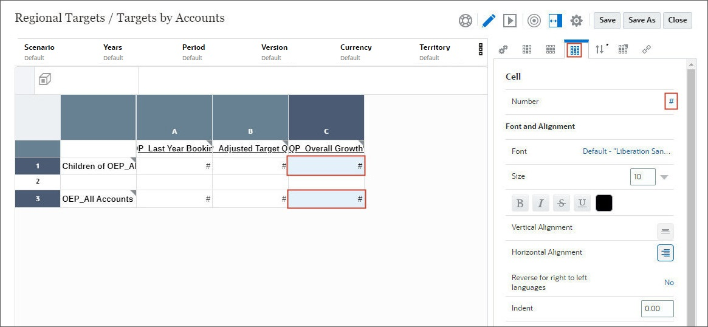This screenshot has width=708, height=327.
Task: Open the Number format # link
Action: pyautogui.click(x=671, y=102)
